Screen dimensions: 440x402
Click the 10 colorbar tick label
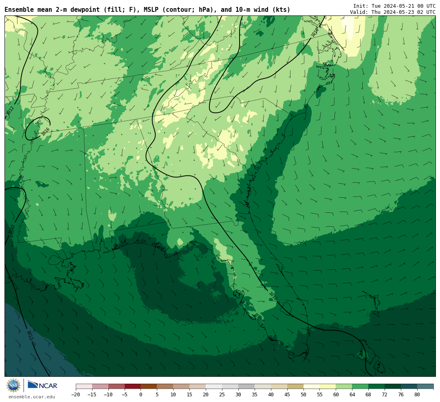[174, 395]
